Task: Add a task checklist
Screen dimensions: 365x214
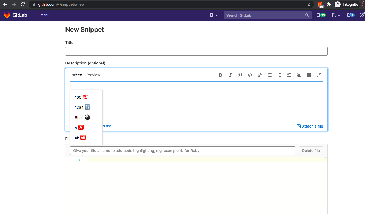Action: coord(289,75)
